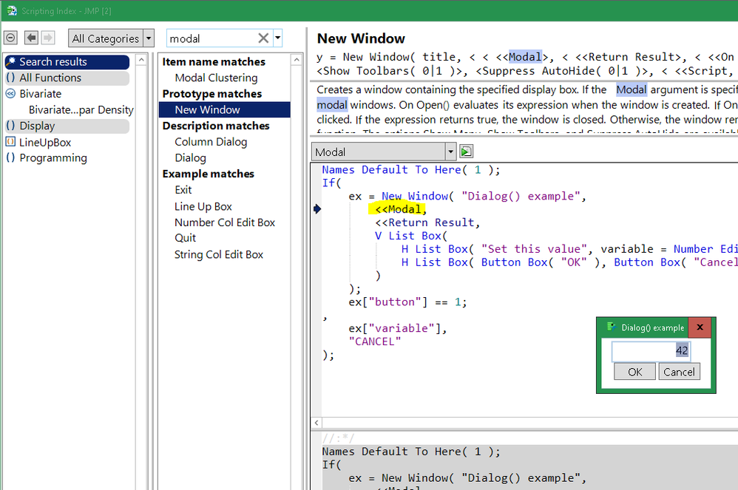Click the collapse minus icon on toolbar
This screenshot has width=738, height=490.
click(10, 38)
